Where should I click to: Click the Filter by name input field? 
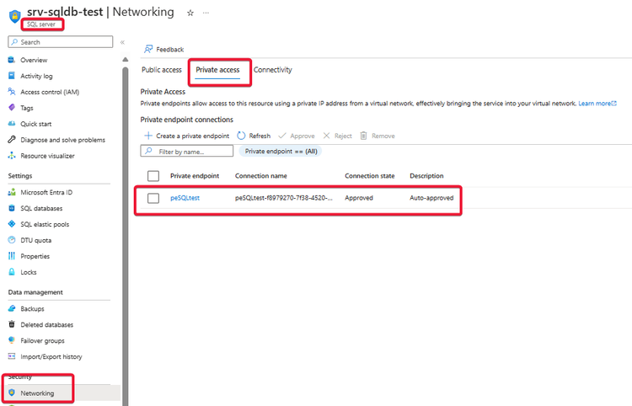187,151
